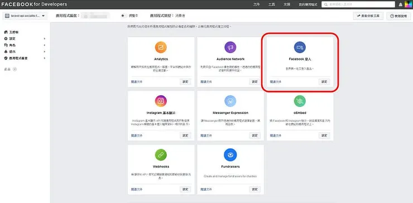Open the colorful profile avatar menu

408,4
